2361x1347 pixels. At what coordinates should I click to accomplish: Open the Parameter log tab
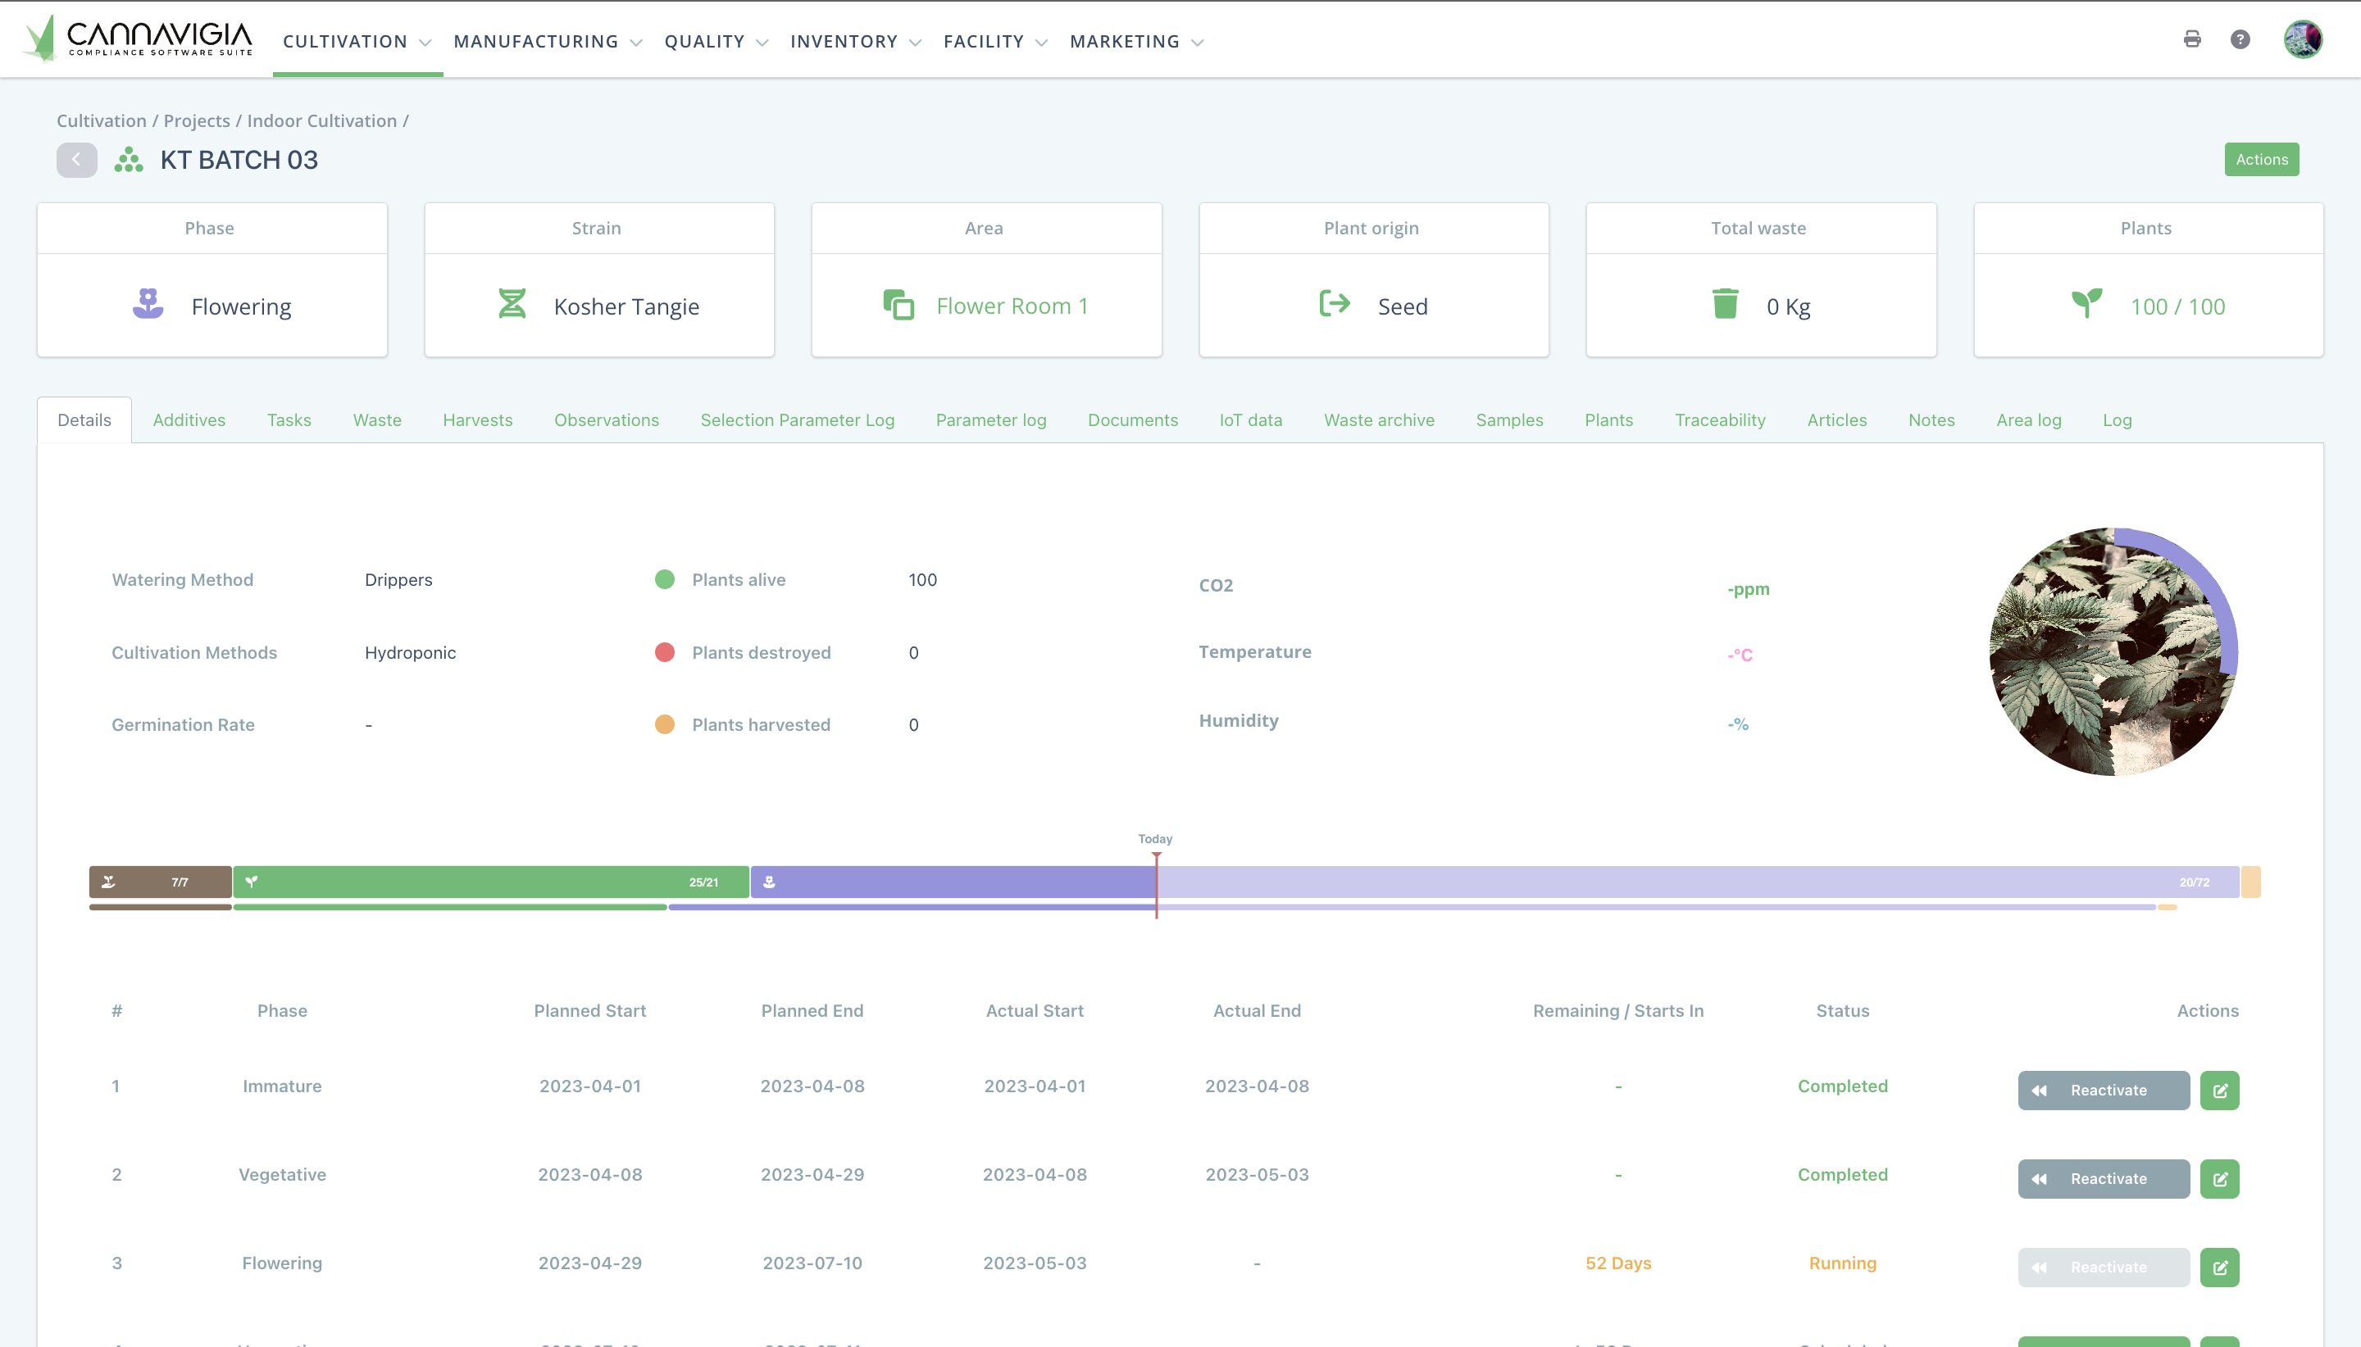tap(990, 420)
